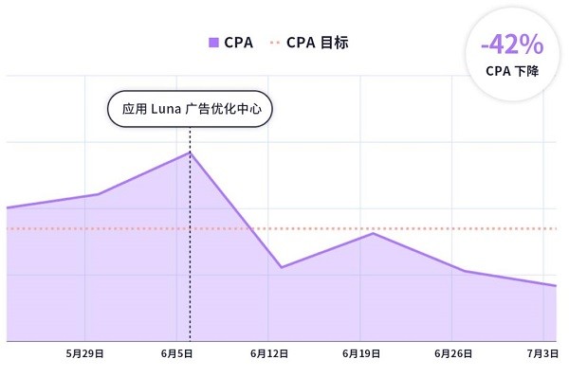The width and height of the screenshot is (569, 377).
Task: Click the 6月26日 axis label
Action: coord(453,353)
